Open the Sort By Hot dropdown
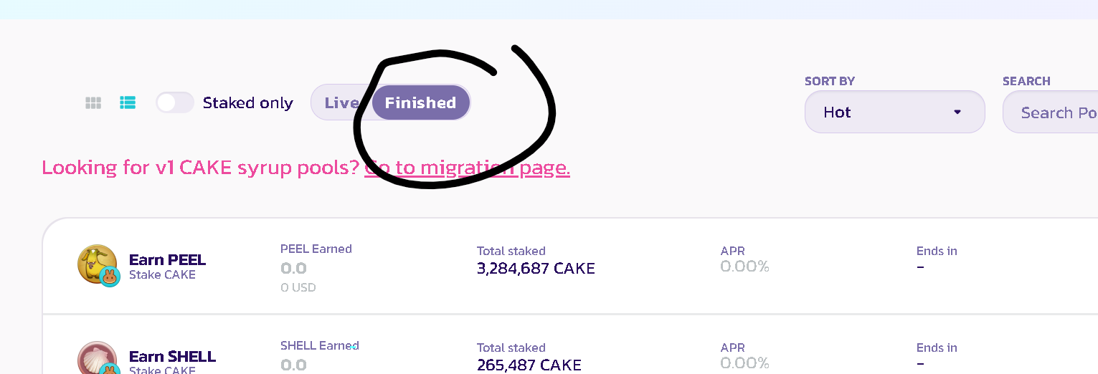Screen dimensions: 1098x374 pos(894,112)
